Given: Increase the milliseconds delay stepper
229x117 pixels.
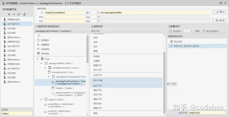Looking at the screenshot, I should click(x=194, y=30).
